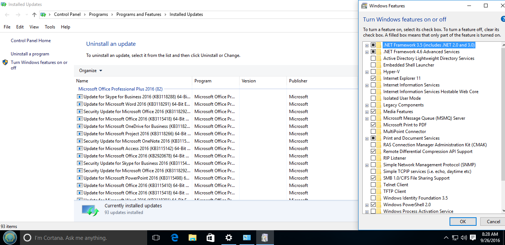The image size is (505, 245).
Task: Toggle Windows PowerShell 2.0 checkbox
Action: click(373, 205)
